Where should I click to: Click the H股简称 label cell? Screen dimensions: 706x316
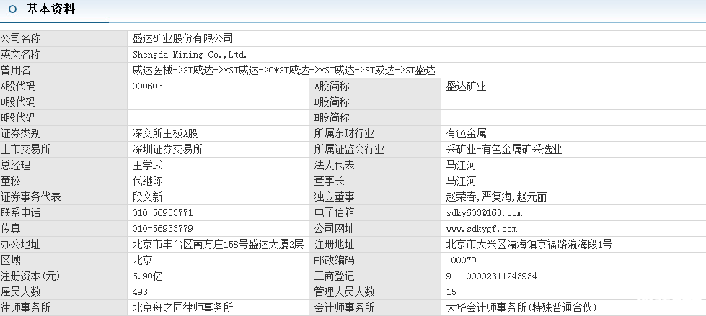click(375, 118)
